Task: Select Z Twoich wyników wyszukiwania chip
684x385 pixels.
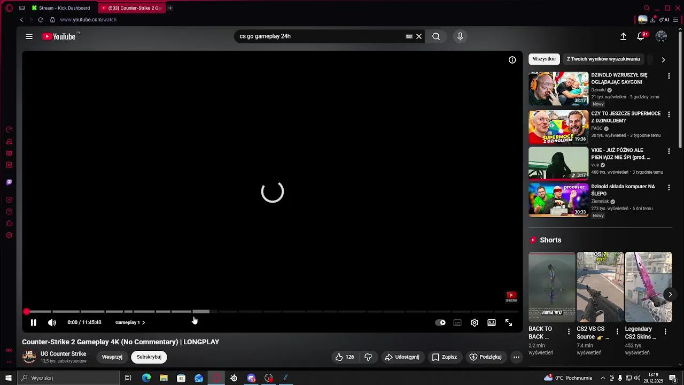Action: pos(603,59)
